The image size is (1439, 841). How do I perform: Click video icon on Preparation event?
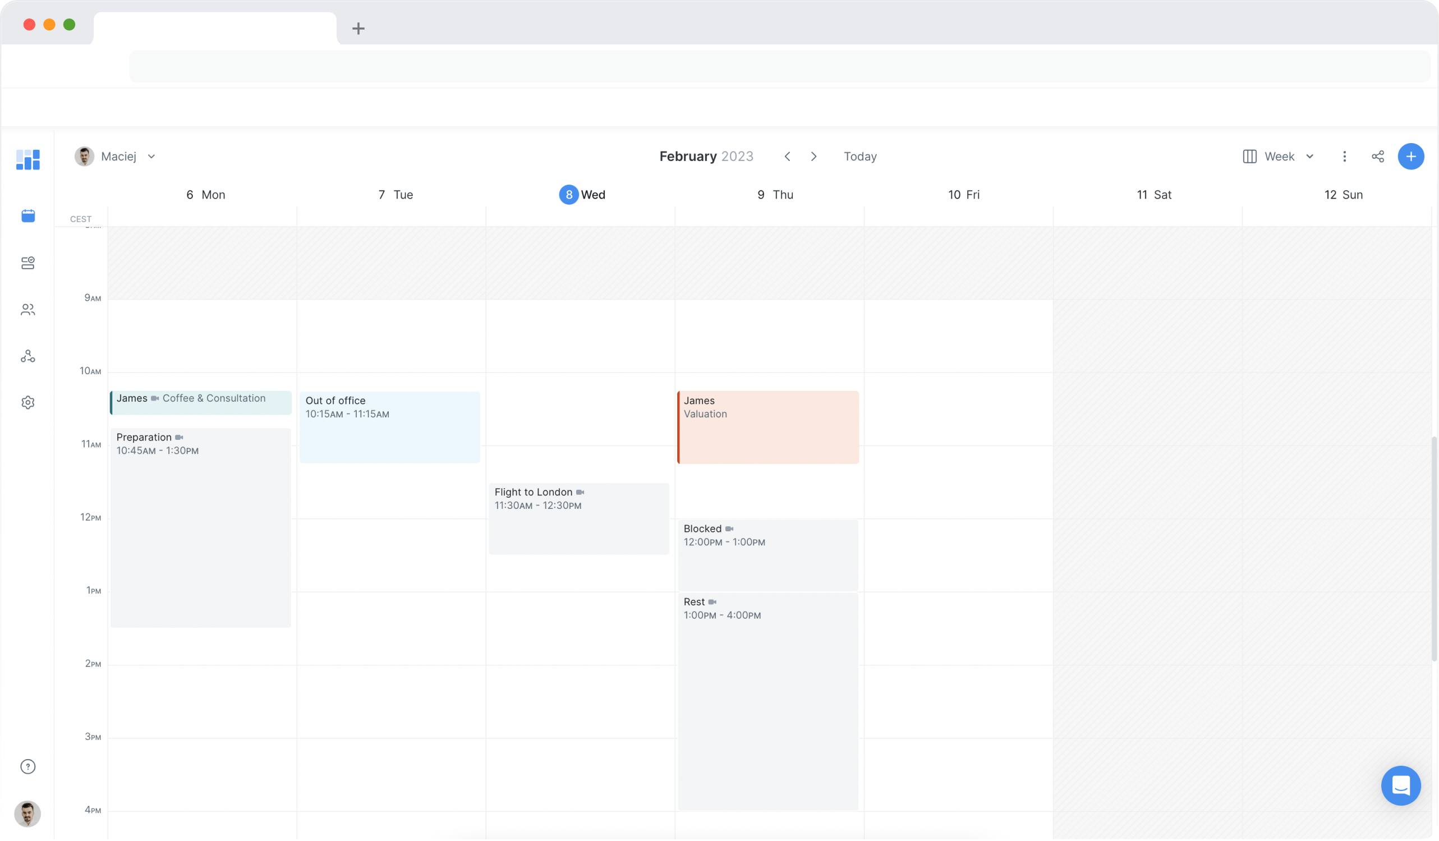pyautogui.click(x=180, y=438)
